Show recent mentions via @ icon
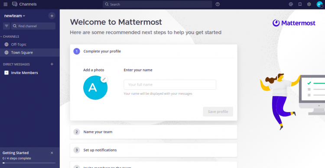Image resolution: width=325 pixels, height=168 pixels. [x=291, y=4]
